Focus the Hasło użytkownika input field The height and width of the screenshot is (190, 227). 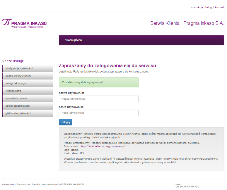coord(99,113)
